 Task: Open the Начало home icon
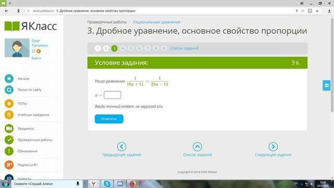(9, 79)
